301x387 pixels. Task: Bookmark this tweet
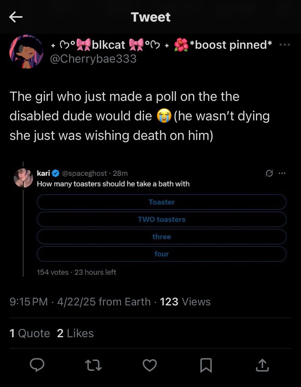tap(206, 364)
